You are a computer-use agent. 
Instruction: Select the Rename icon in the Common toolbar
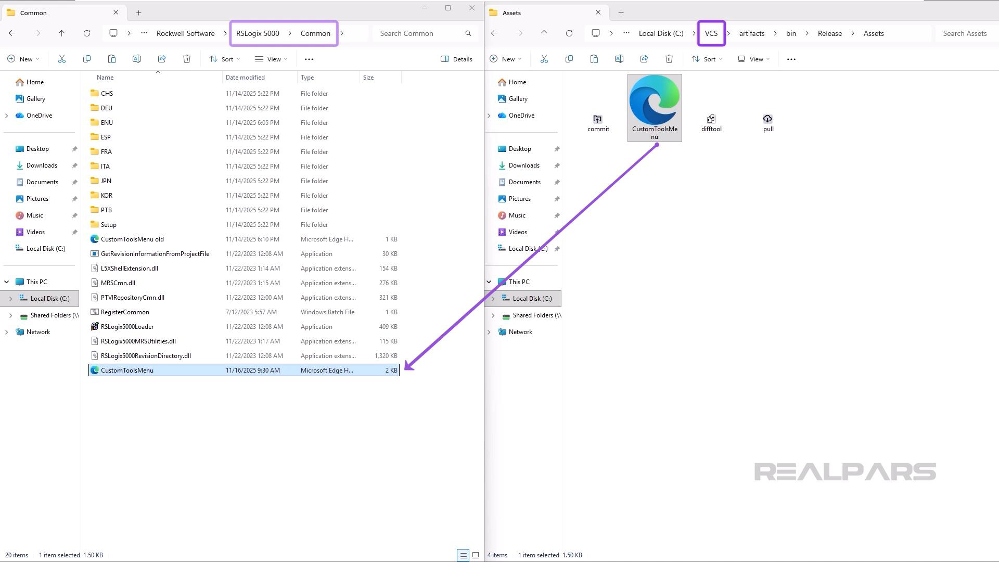tap(137, 59)
